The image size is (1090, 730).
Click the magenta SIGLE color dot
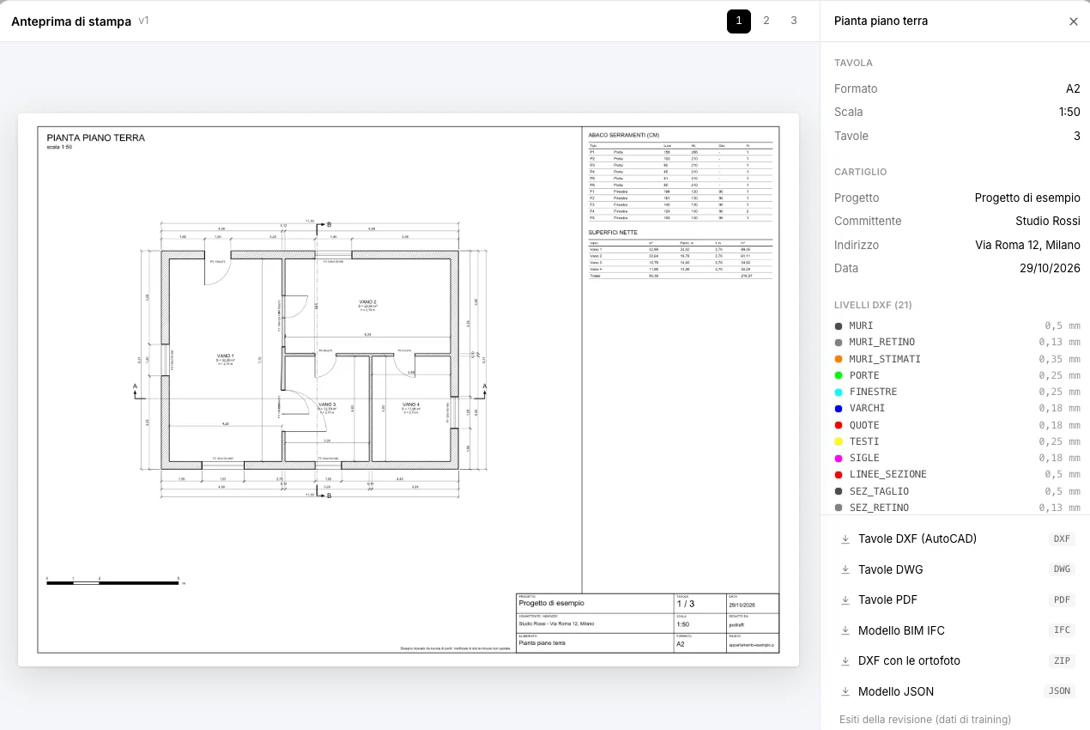click(x=839, y=459)
